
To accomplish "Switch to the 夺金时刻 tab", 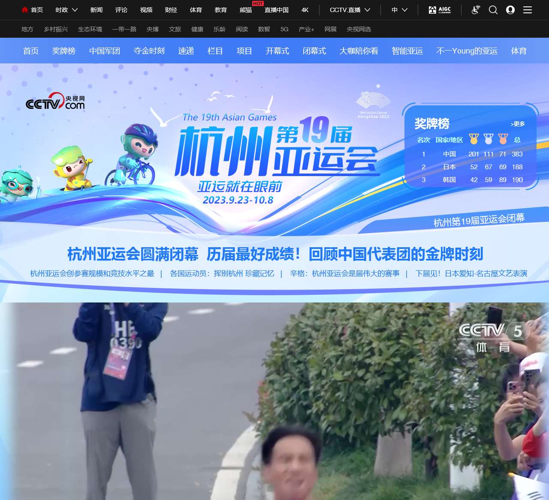I will (x=149, y=51).
